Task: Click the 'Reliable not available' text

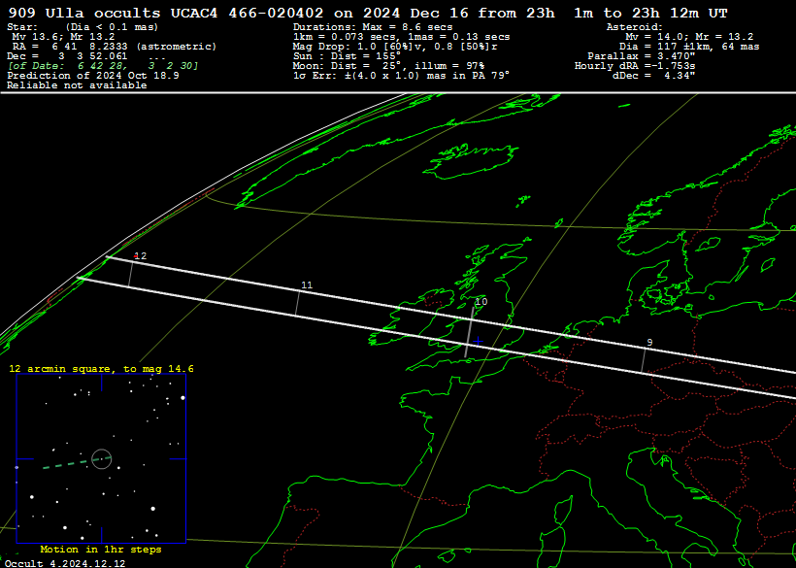Action: click(77, 85)
